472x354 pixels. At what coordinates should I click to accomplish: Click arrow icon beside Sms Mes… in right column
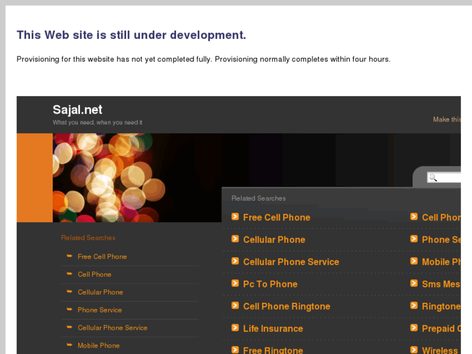point(414,283)
